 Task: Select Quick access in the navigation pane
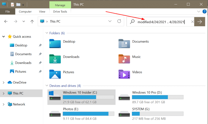click(x=22, y=37)
